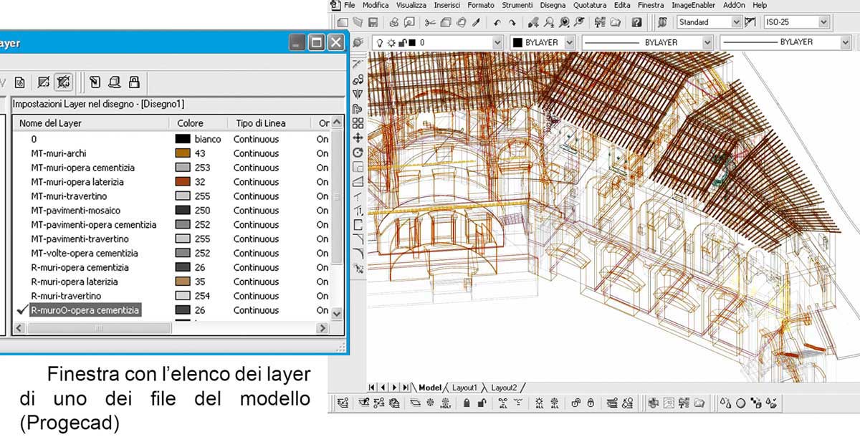The height and width of the screenshot is (442, 860).
Task: Switch to the Layout1 tab
Action: 464,388
